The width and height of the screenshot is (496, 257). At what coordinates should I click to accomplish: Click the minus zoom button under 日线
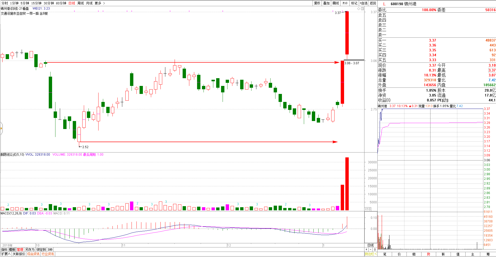click(370, 250)
